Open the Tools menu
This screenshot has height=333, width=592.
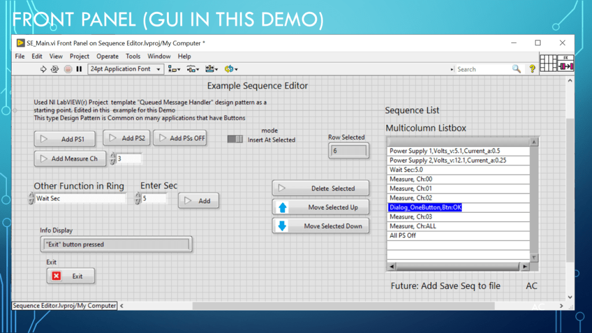pos(133,56)
